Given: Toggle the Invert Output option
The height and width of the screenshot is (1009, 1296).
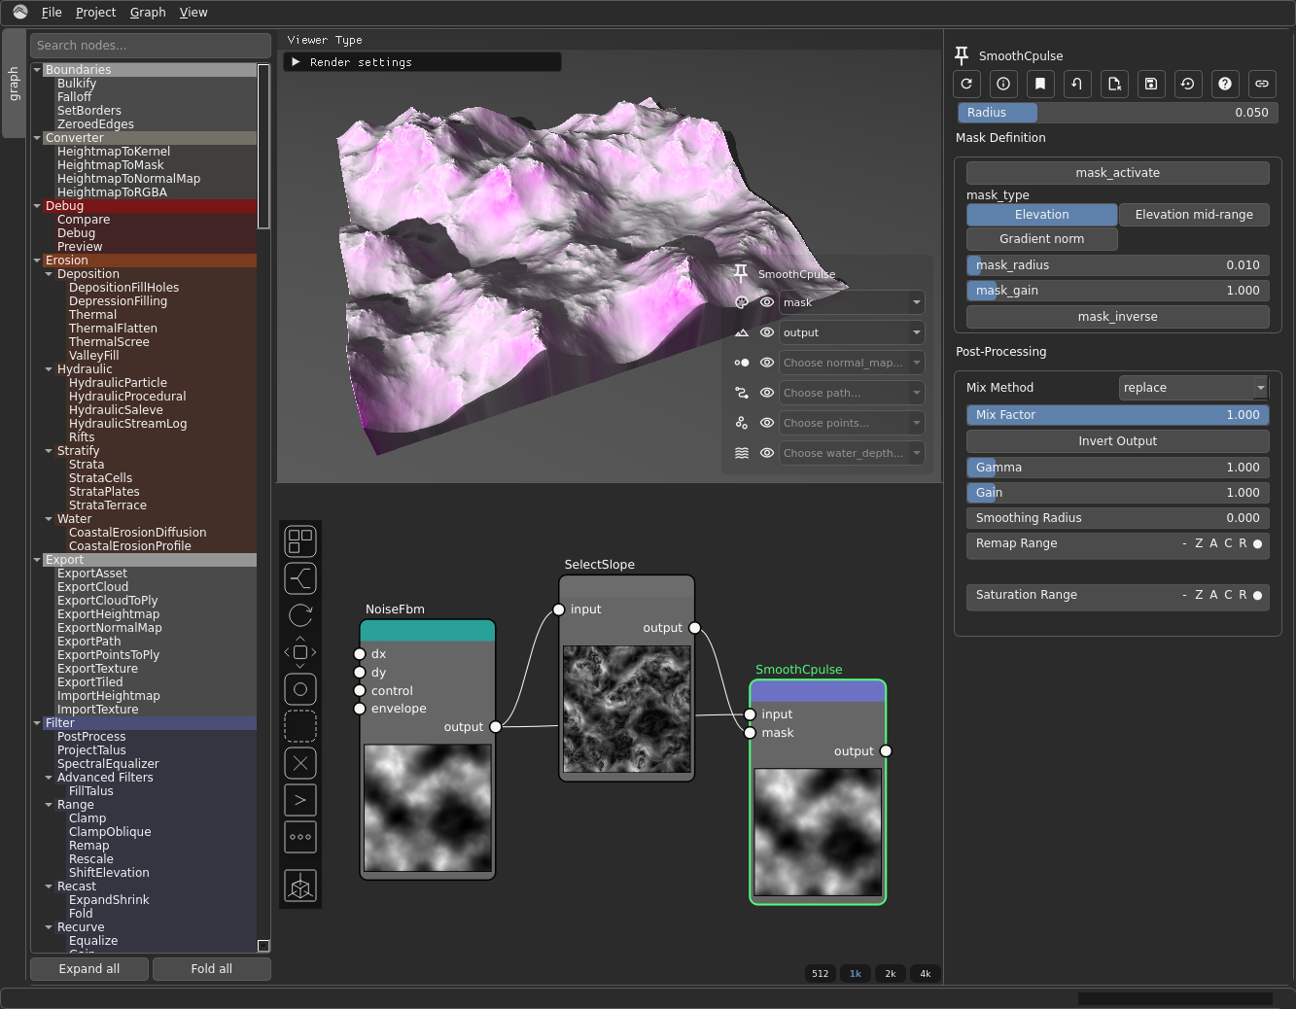Looking at the screenshot, I should click(x=1117, y=441).
